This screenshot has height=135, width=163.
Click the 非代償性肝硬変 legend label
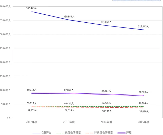pos(103,133)
